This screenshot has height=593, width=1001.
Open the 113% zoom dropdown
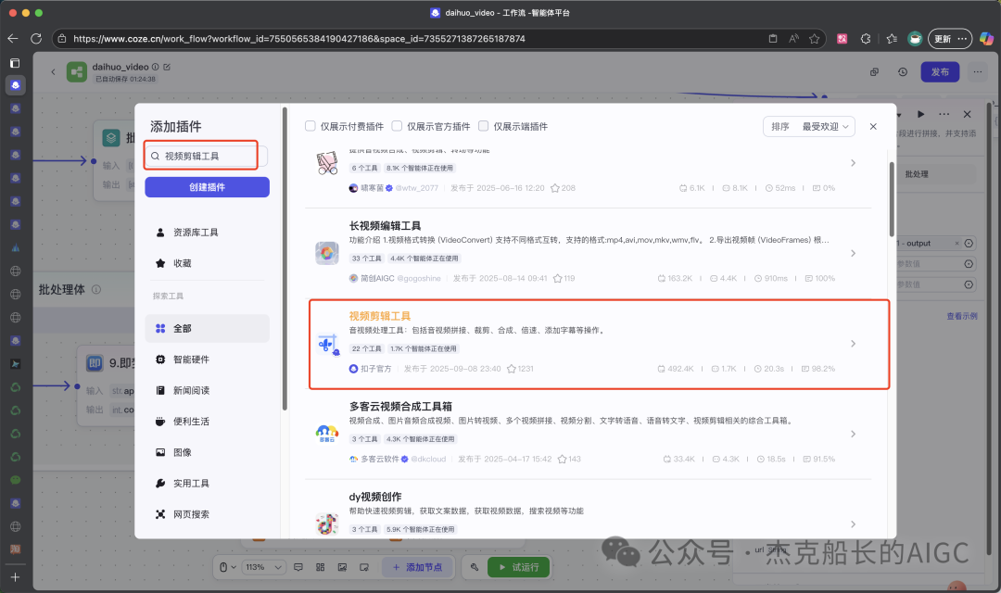click(x=264, y=567)
